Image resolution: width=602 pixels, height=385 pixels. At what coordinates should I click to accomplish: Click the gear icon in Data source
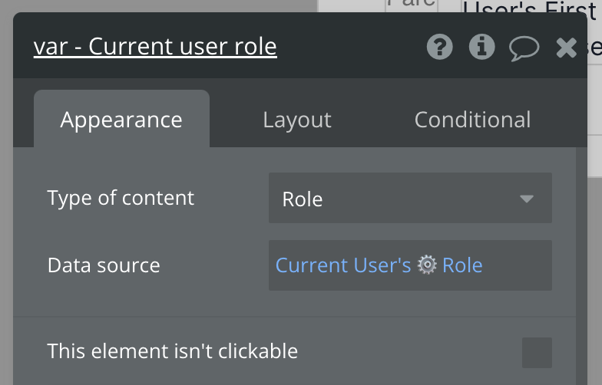point(427,265)
